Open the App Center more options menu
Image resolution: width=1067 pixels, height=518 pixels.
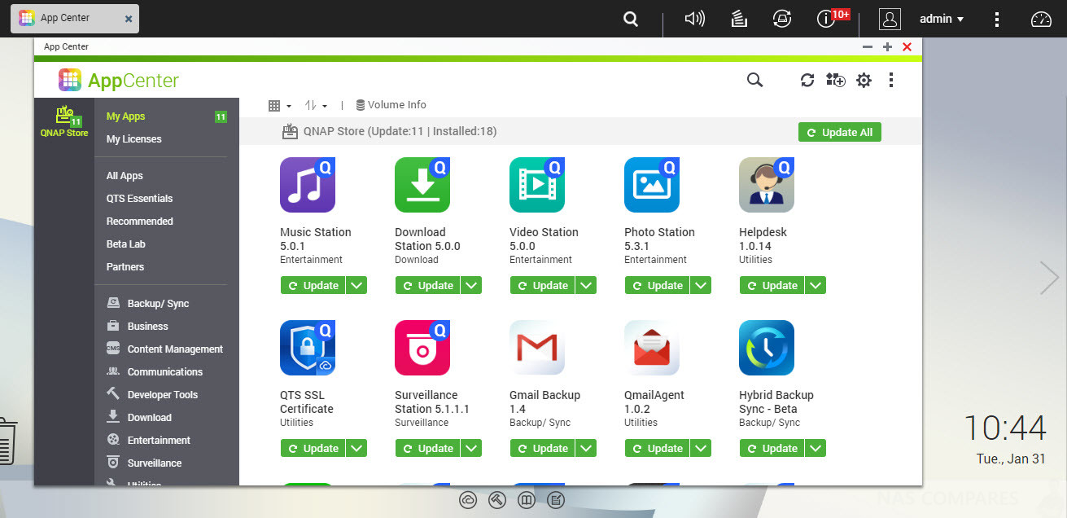pyautogui.click(x=891, y=80)
